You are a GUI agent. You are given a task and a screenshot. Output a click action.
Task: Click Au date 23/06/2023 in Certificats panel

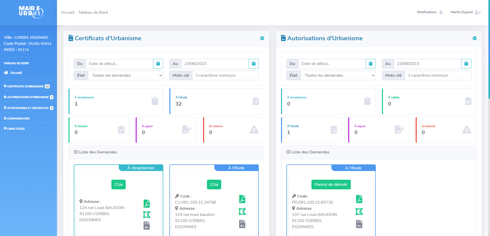point(215,64)
